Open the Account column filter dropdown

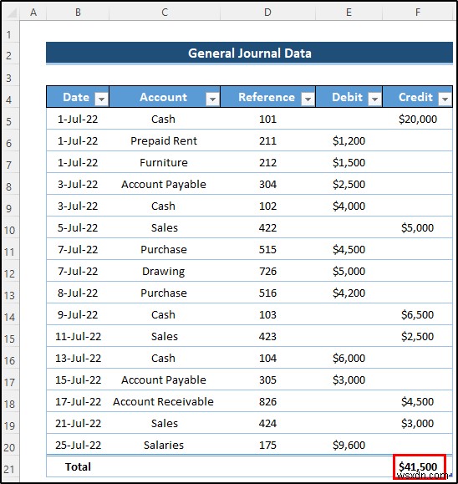212,99
